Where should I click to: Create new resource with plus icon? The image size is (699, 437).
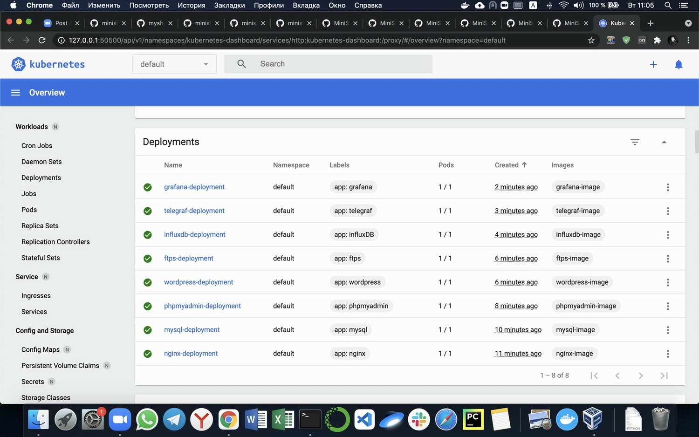pyautogui.click(x=653, y=64)
